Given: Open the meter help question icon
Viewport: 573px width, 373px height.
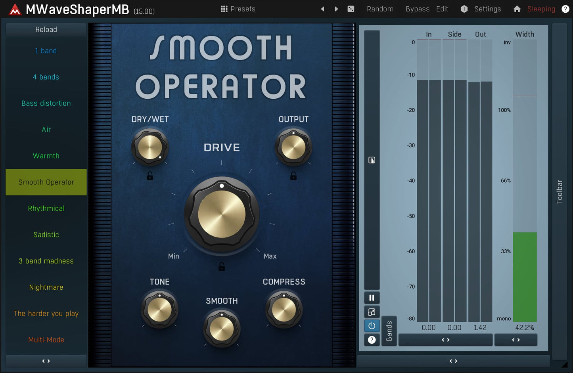Looking at the screenshot, I should click(372, 340).
